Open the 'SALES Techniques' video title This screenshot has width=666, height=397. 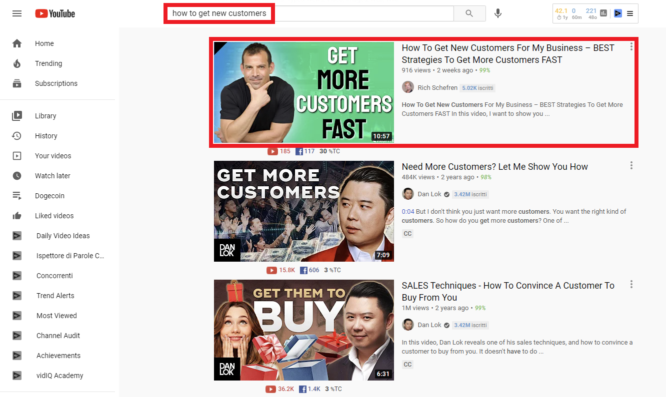[x=508, y=292]
